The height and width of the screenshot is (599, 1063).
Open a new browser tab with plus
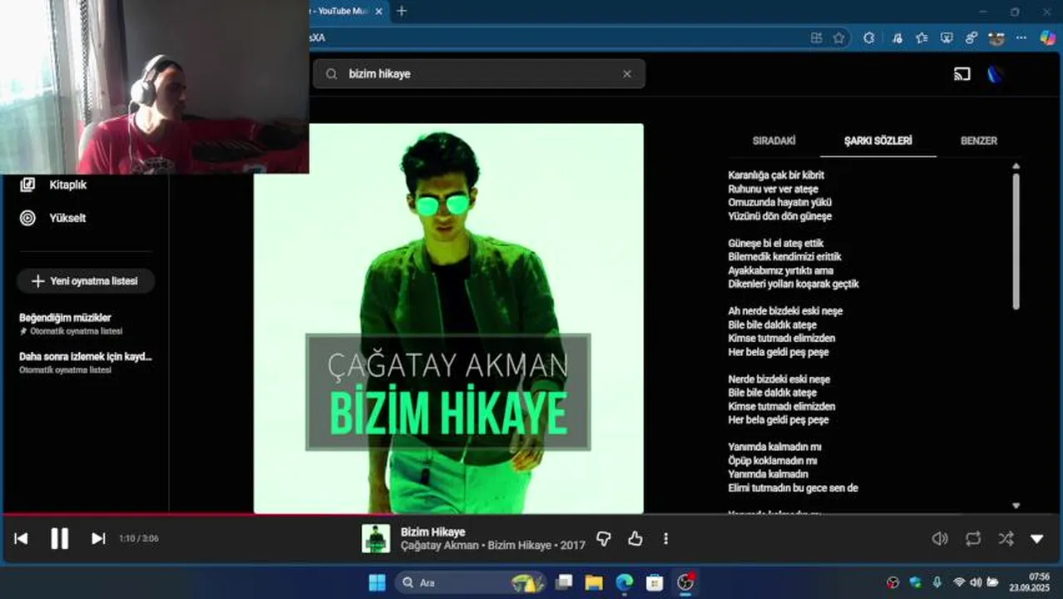click(402, 11)
